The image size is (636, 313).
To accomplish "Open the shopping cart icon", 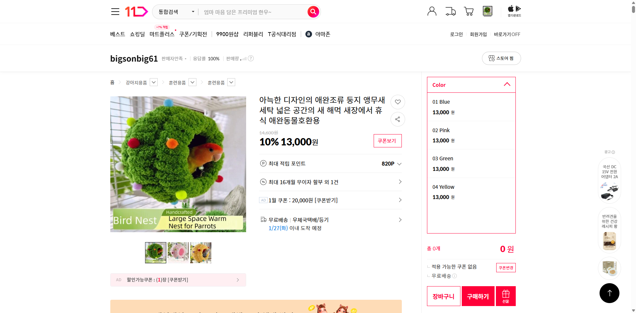I will pos(468,11).
